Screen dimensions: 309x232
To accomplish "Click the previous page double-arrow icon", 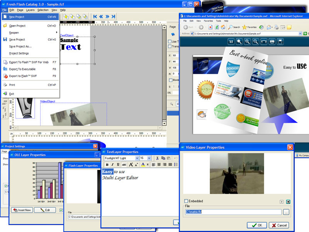I will (101, 17).
